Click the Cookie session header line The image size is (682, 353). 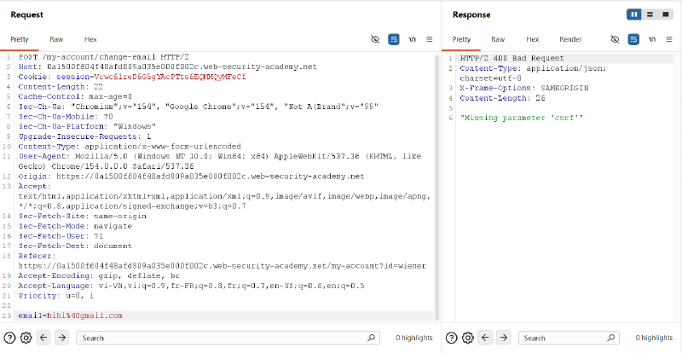click(132, 77)
